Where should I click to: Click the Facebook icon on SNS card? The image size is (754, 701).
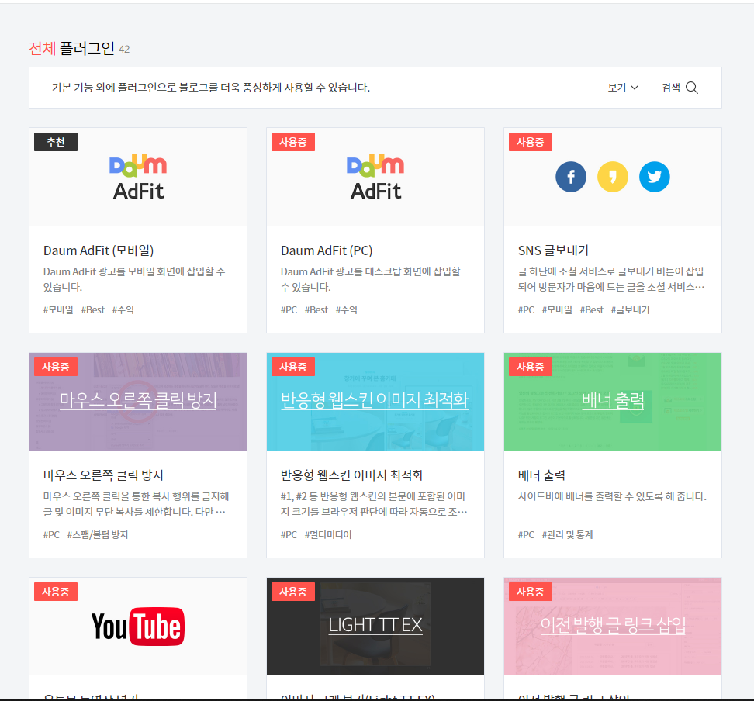tap(571, 177)
